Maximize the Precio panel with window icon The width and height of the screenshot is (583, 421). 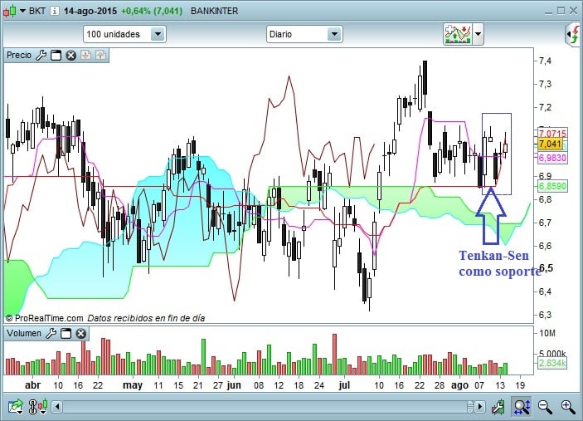[x=56, y=56]
